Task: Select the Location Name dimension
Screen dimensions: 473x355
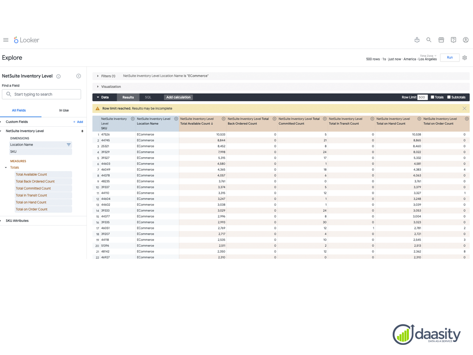Action: pos(41,145)
